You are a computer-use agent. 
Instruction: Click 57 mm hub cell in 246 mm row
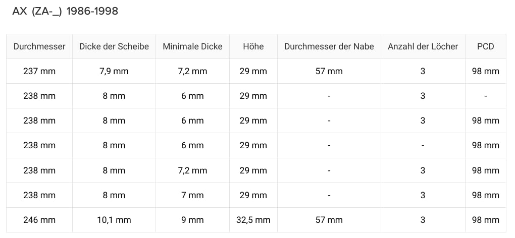tap(329, 220)
